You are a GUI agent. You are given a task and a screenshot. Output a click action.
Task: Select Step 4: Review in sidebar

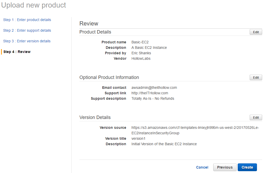pos(17,52)
